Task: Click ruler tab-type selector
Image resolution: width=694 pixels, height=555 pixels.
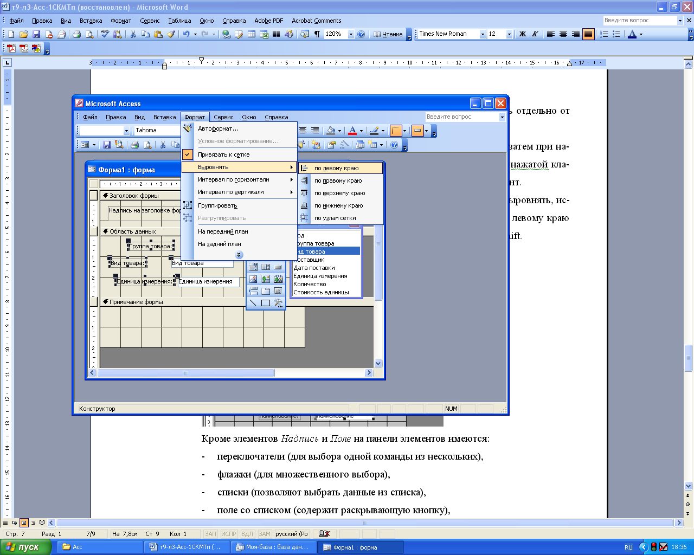Action: (7, 63)
